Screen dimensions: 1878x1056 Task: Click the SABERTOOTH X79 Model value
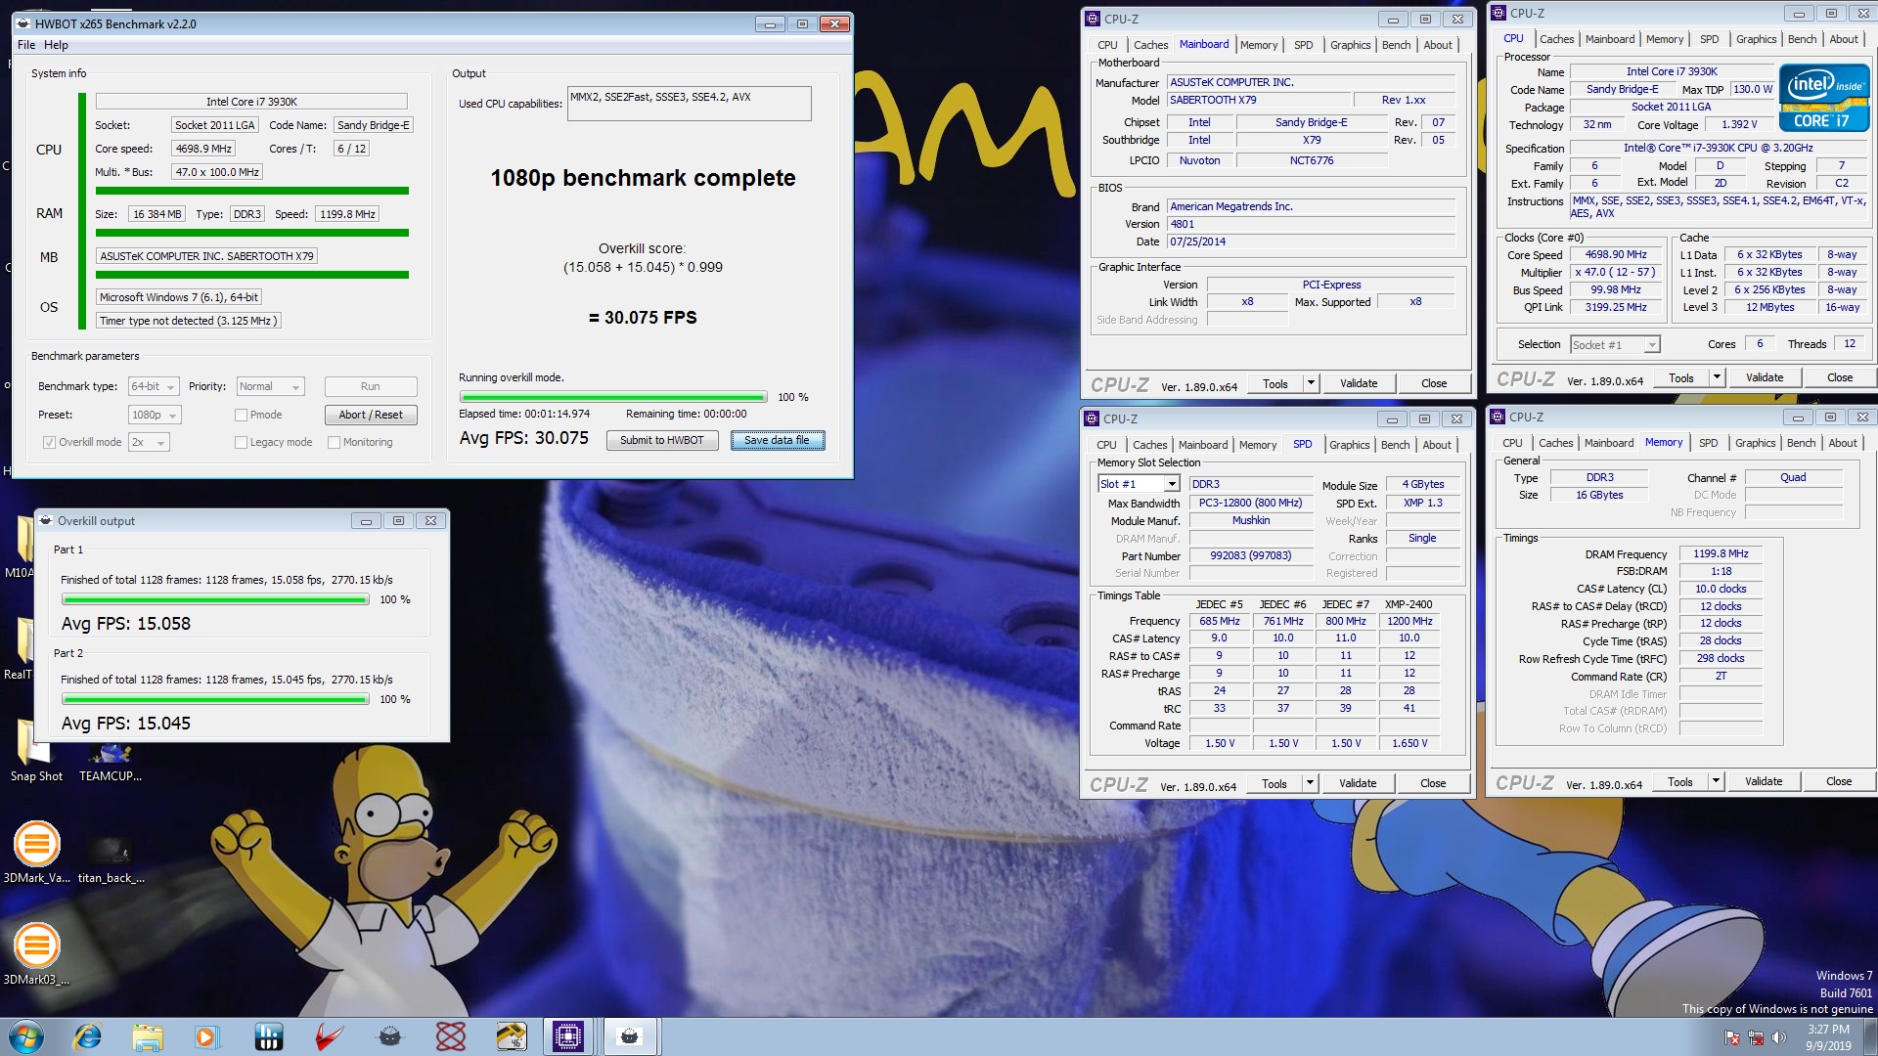(x=1258, y=100)
